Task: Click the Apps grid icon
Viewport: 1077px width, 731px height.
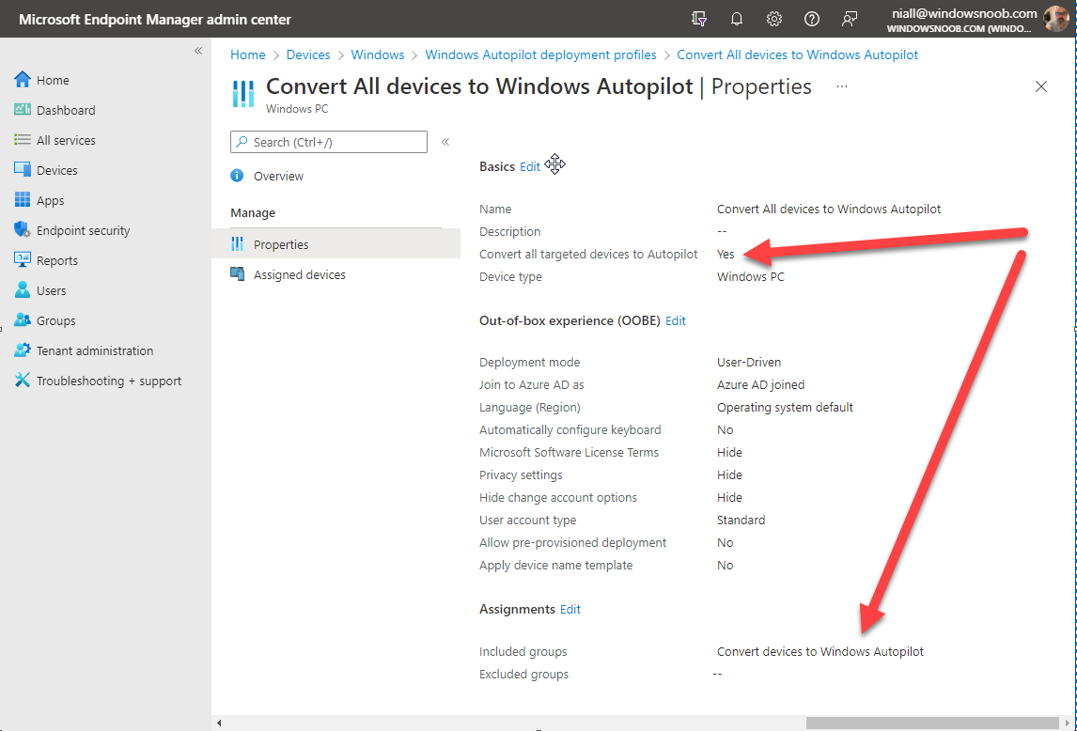Action: 23,200
